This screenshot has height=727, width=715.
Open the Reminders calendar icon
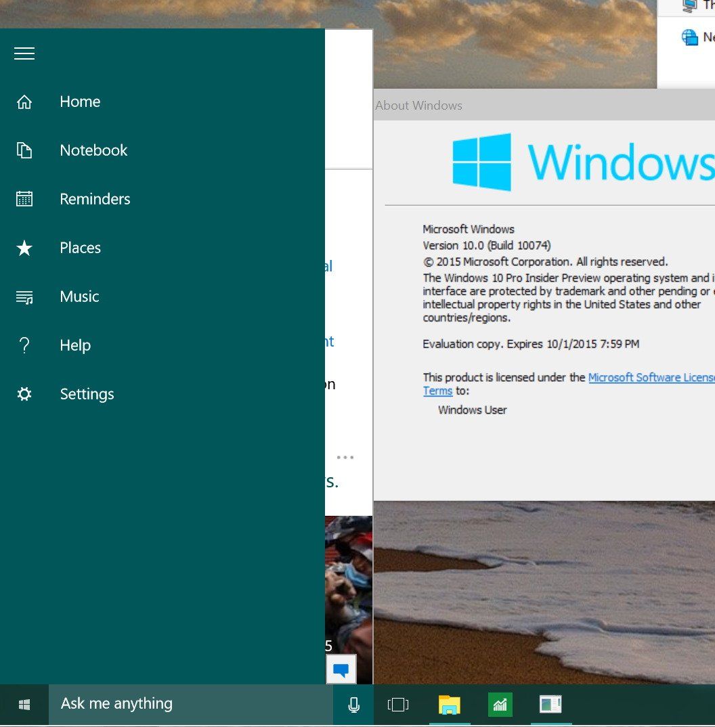click(x=24, y=198)
